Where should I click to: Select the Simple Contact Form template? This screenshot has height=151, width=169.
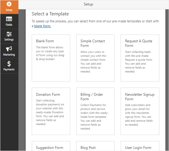pos(95,58)
